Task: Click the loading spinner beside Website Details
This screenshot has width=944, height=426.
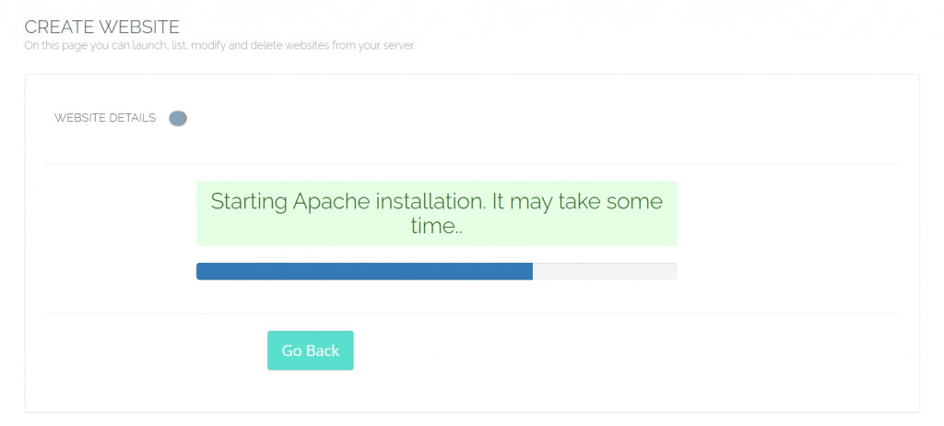Action: (x=178, y=118)
